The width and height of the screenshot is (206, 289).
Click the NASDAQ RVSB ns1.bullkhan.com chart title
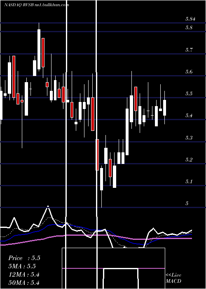point(36,5)
